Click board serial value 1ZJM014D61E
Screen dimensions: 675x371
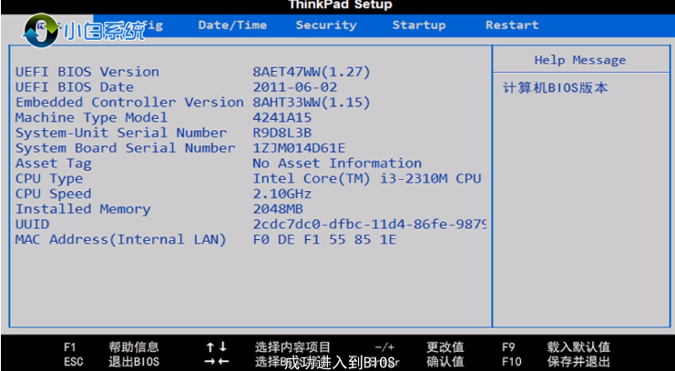[299, 148]
